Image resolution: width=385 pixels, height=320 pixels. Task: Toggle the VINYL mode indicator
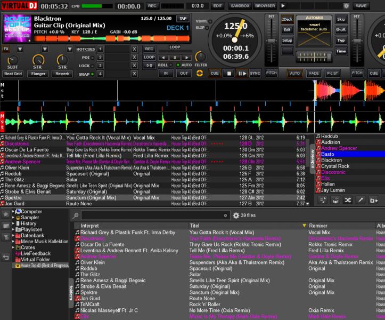pos(210,21)
